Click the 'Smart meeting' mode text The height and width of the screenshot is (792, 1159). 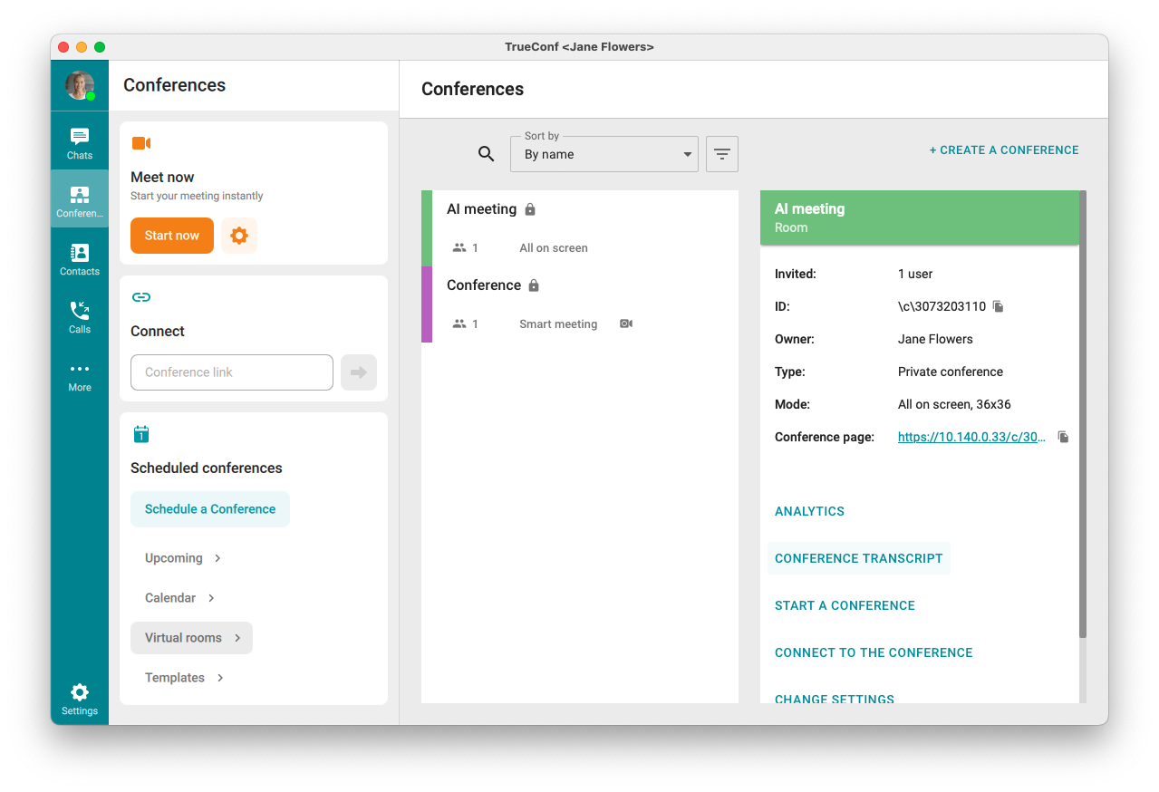pyautogui.click(x=558, y=324)
